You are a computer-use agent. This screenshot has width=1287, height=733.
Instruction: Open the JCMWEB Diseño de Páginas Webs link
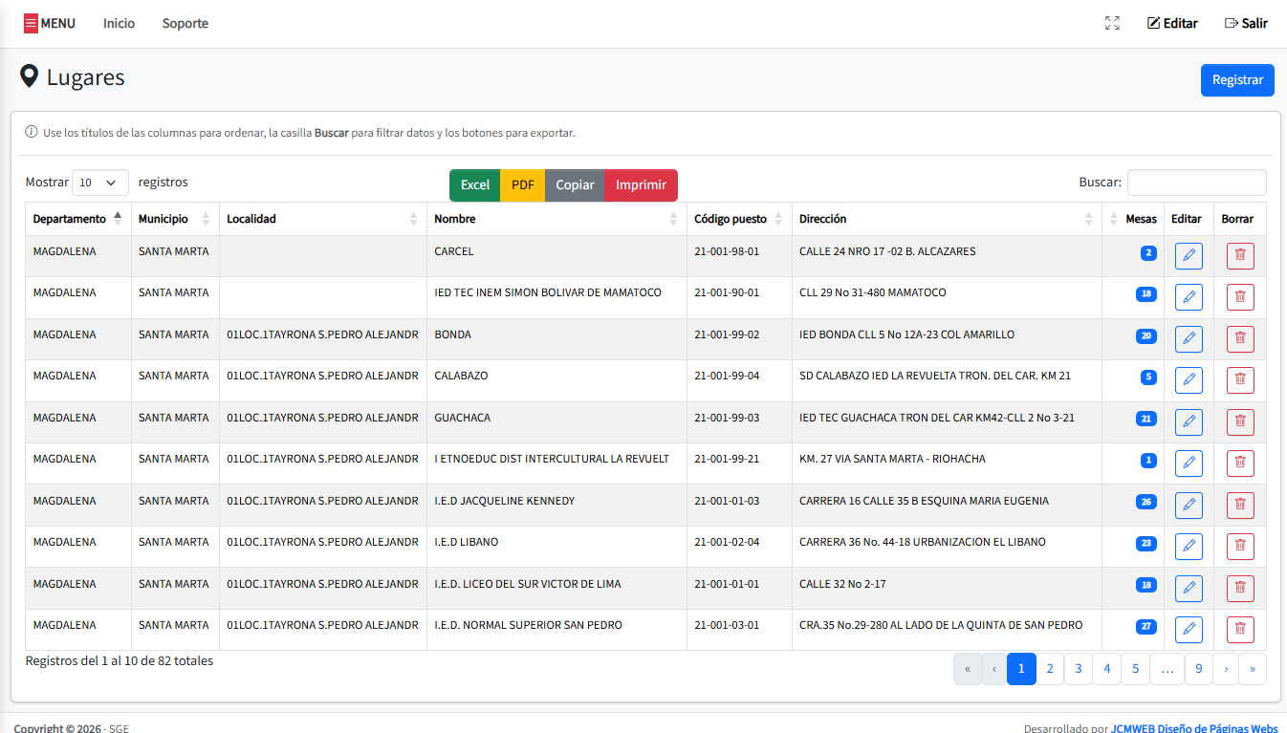coord(1194,728)
